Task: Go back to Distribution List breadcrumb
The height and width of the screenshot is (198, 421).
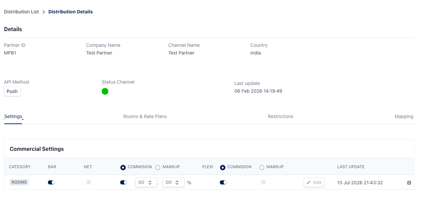Action: (21, 12)
